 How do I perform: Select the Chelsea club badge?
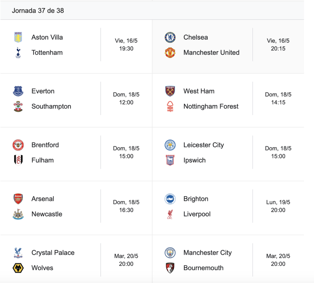170,37
